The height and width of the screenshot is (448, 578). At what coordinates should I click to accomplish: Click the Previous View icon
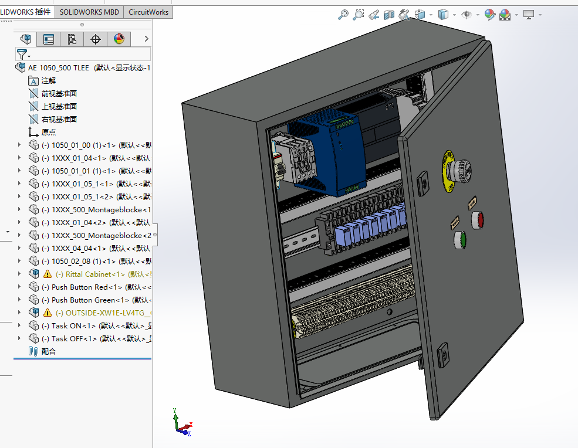coord(373,15)
